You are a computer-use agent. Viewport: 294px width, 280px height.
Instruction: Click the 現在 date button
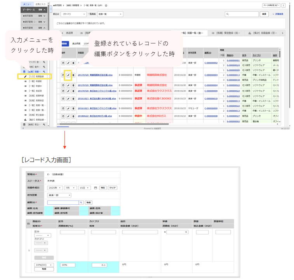pyautogui.click(x=103, y=188)
